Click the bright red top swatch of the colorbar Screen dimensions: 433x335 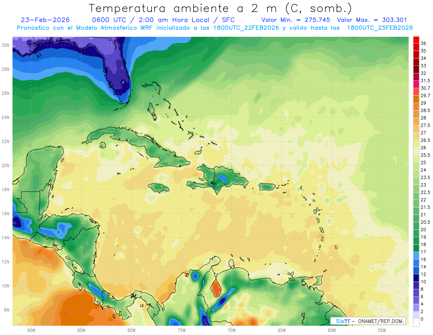tap(416, 40)
